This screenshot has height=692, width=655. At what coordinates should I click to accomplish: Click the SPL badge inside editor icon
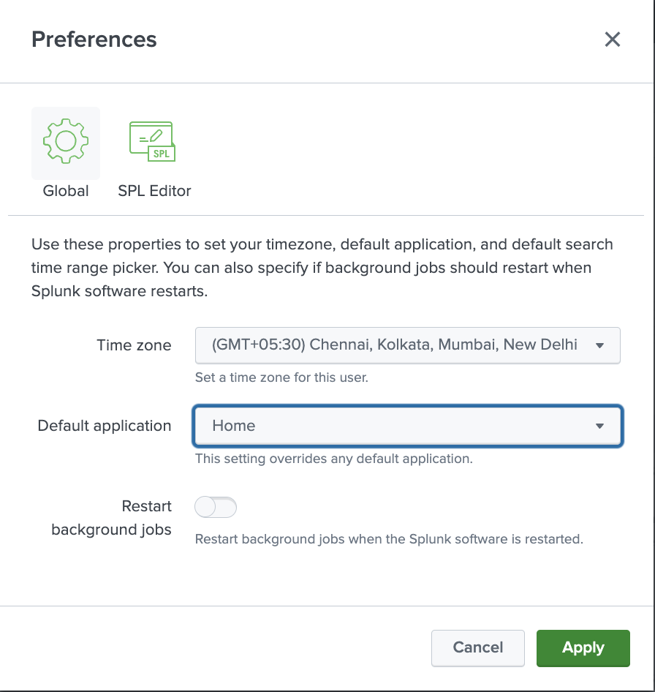[x=160, y=154]
